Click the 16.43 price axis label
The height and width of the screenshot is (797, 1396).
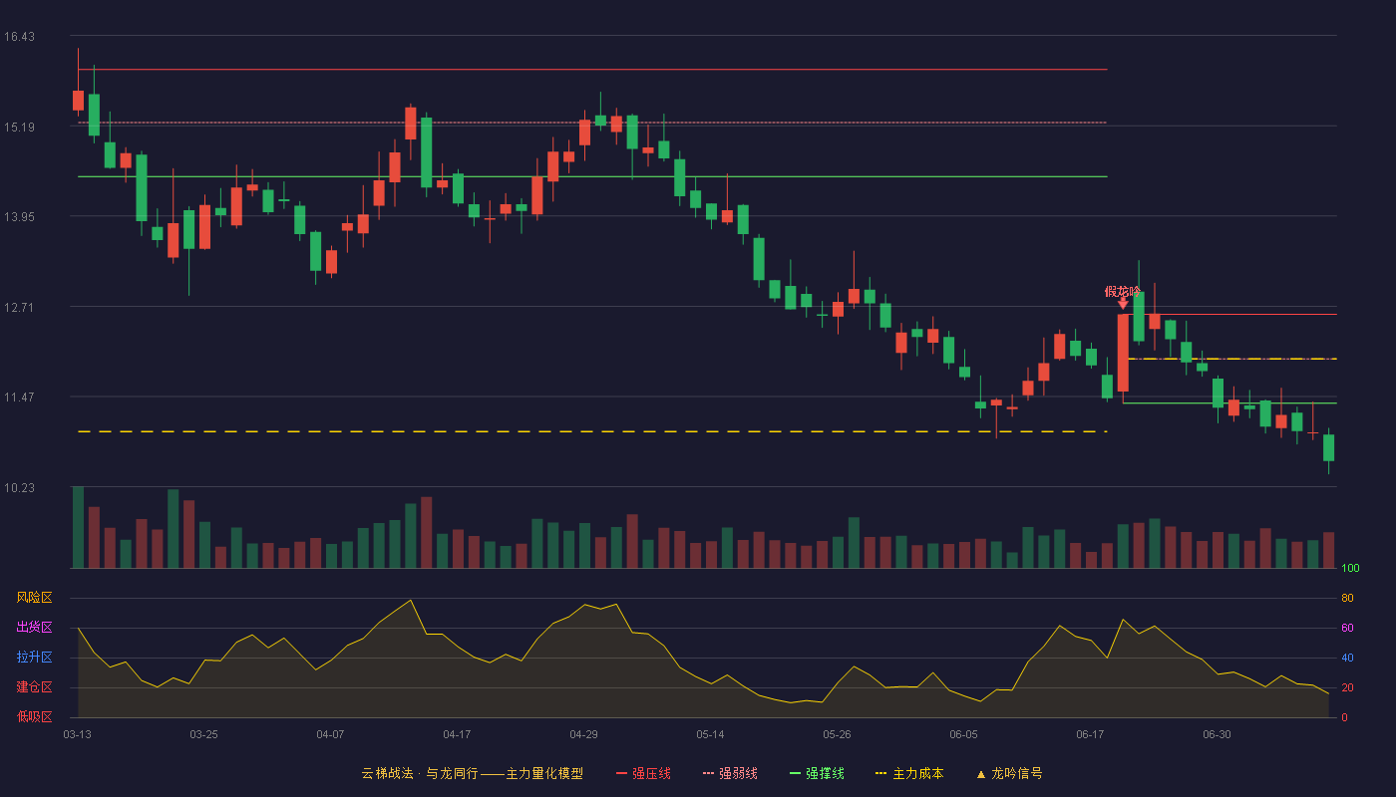click(19, 37)
